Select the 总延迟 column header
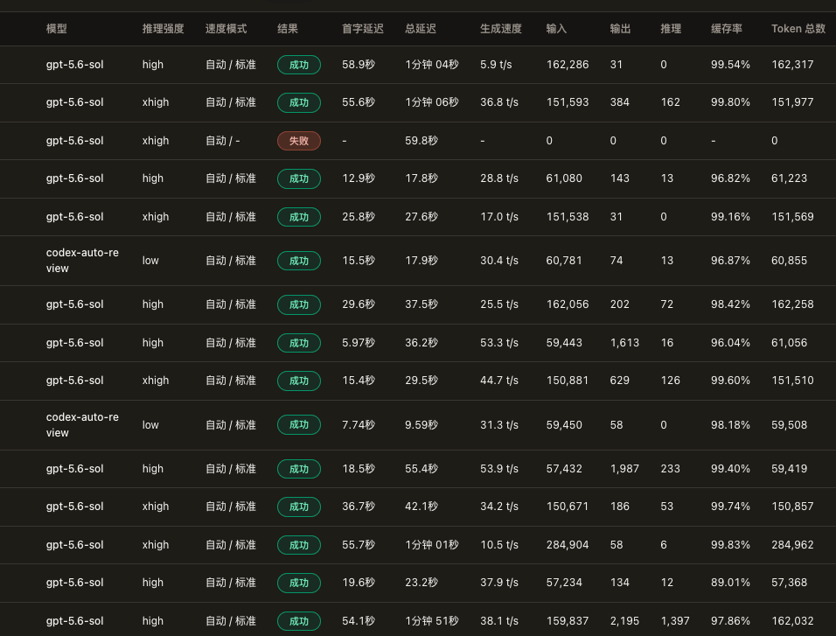The image size is (836, 636). 420,29
